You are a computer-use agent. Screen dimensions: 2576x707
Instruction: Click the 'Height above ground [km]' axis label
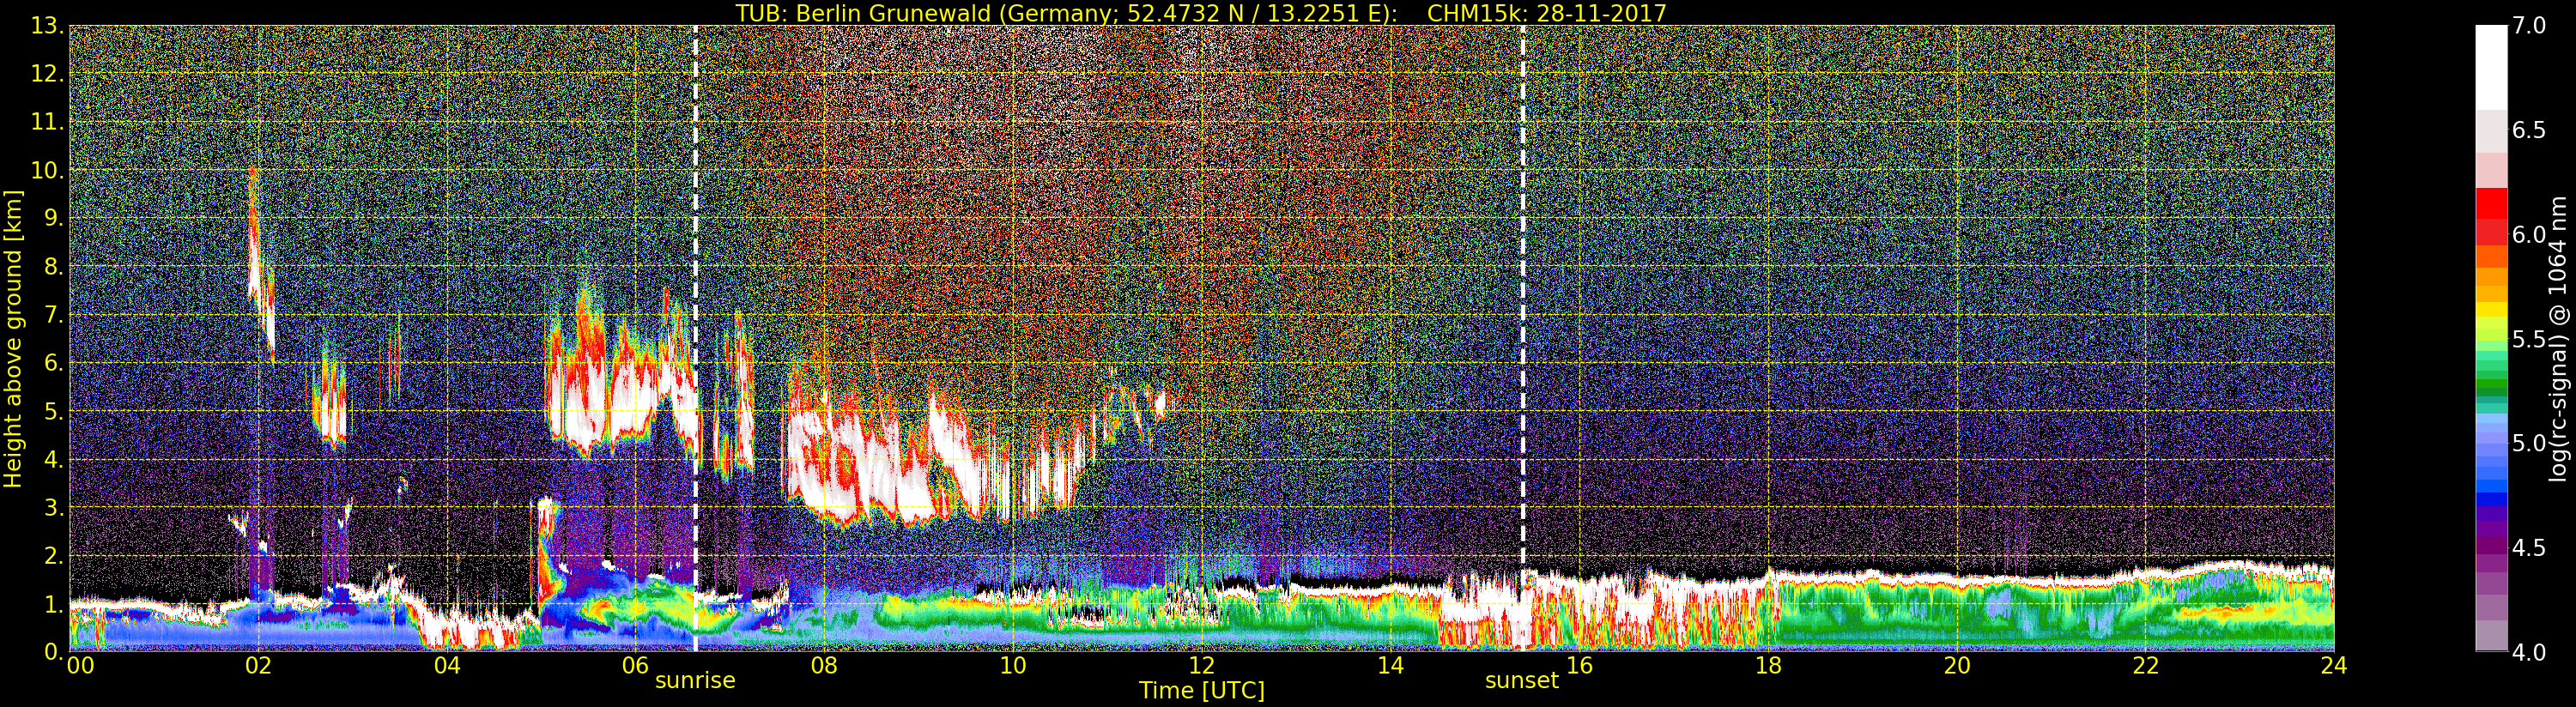click(13, 338)
